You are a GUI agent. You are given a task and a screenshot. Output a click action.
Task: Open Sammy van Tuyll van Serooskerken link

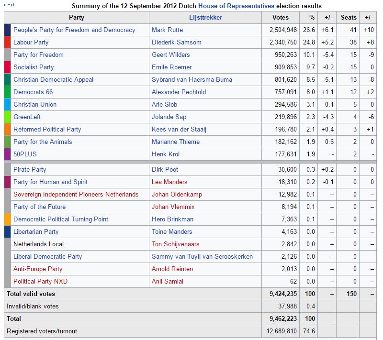[x=202, y=257]
